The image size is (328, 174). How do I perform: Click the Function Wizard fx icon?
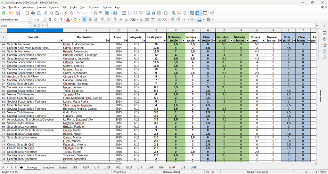point(35,26)
